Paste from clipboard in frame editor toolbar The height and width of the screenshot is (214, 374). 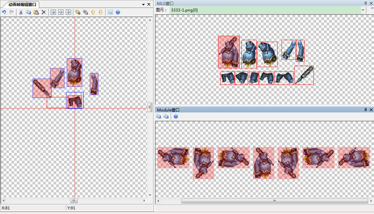pyautogui.click(x=36, y=12)
